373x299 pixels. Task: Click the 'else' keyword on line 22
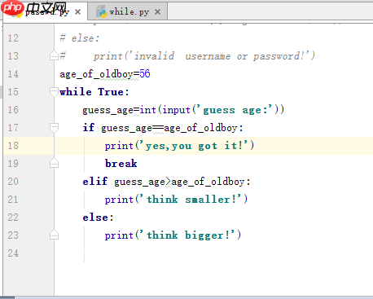point(95,218)
